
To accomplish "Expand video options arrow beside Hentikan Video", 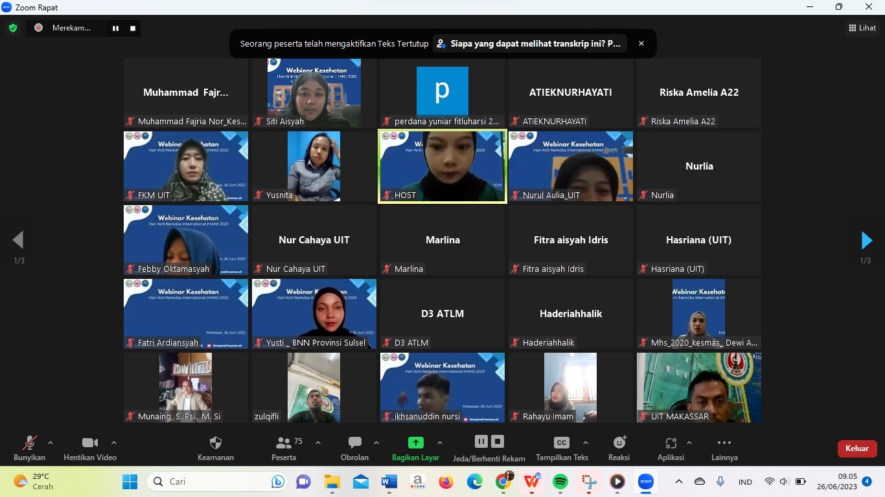I will [114, 443].
